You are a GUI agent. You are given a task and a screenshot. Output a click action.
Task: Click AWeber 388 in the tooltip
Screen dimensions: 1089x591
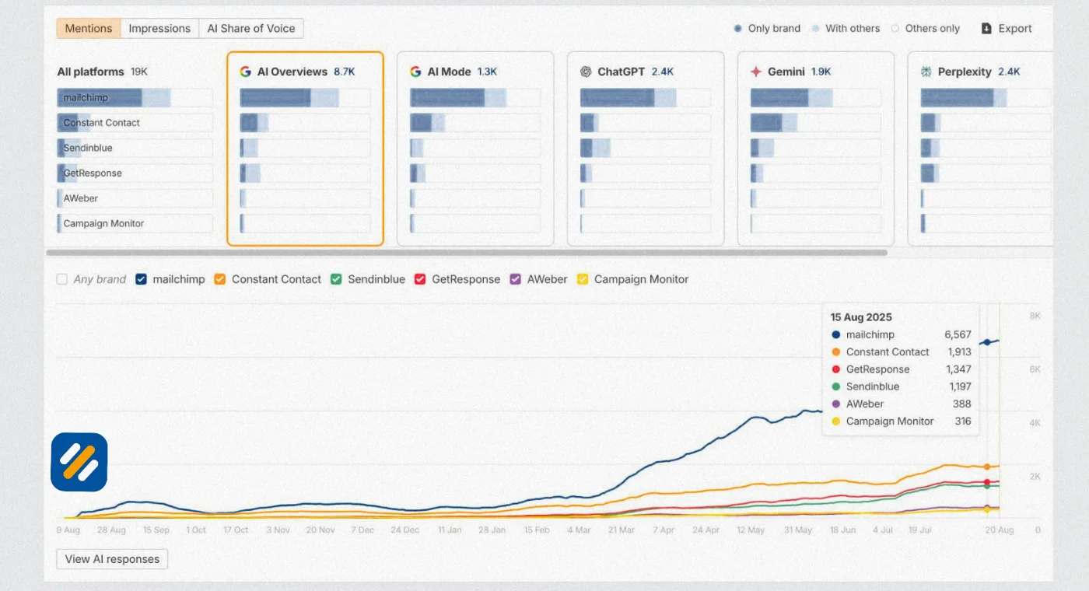[901, 404]
